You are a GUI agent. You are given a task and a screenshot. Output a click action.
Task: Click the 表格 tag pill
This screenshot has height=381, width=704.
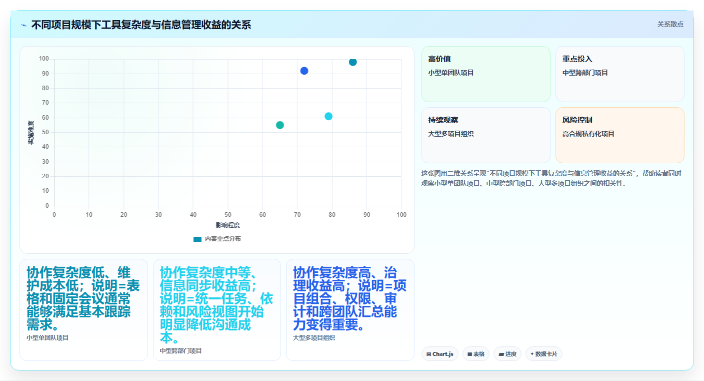coord(476,354)
